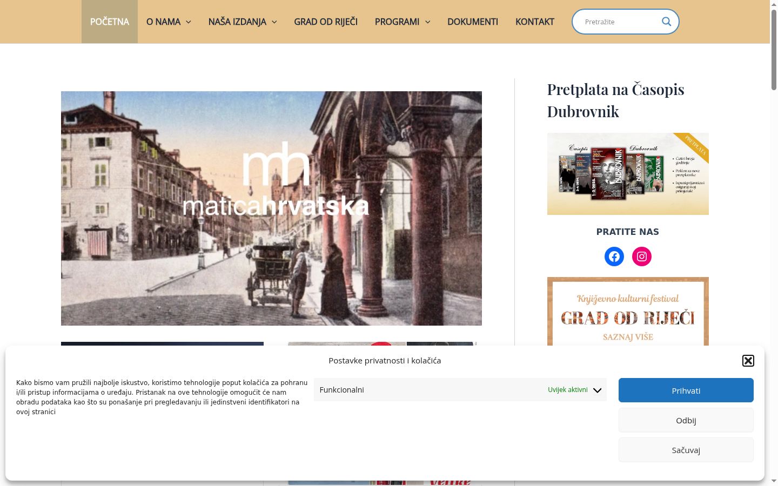
Task: Open the DOKUMENTI menu item
Action: 473,22
